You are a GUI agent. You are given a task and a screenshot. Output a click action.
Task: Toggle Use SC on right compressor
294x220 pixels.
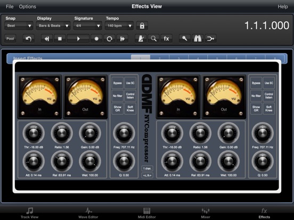(x=268, y=83)
